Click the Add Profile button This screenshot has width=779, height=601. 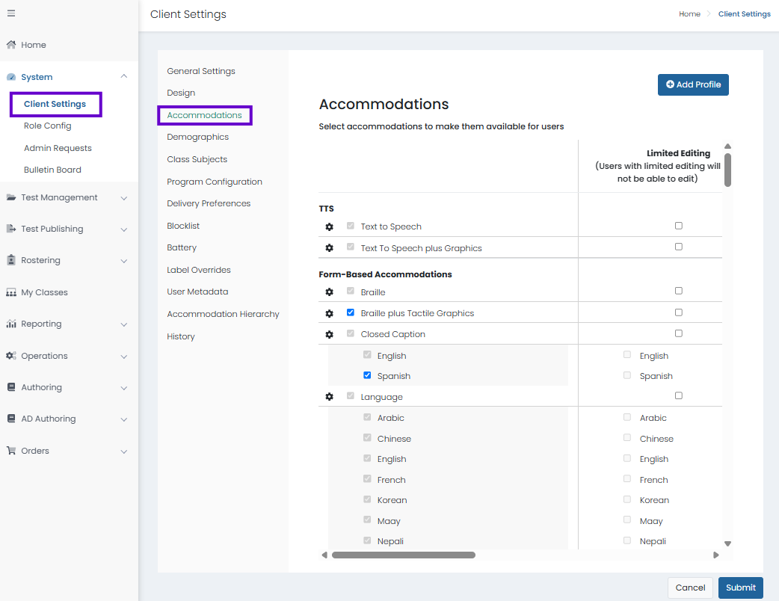(693, 84)
